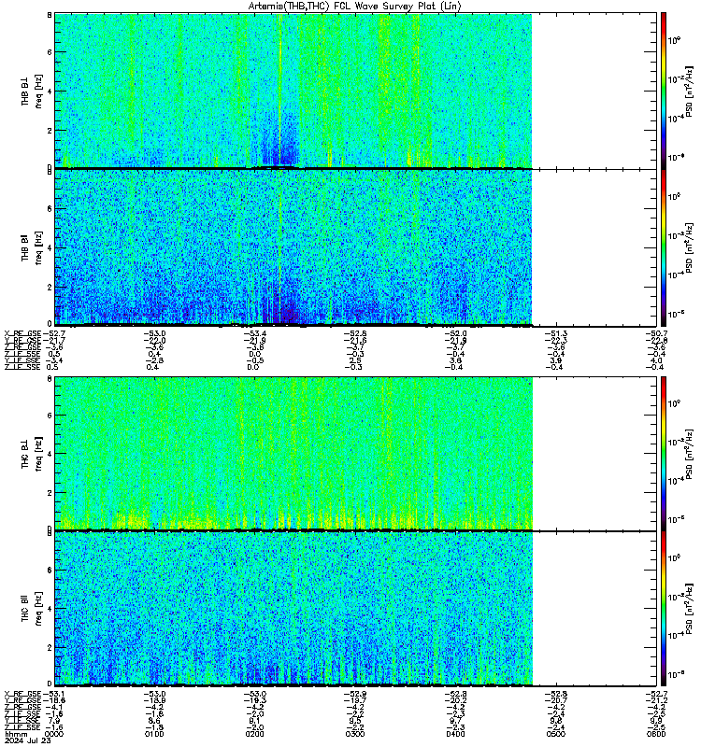Click the PSD color bar beside THC B-parallel panel

[664, 609]
